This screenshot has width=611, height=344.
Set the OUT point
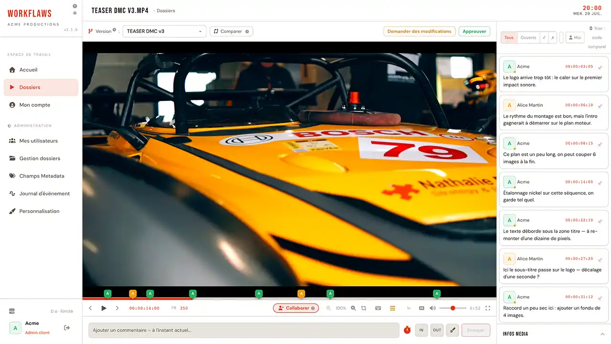point(437,330)
